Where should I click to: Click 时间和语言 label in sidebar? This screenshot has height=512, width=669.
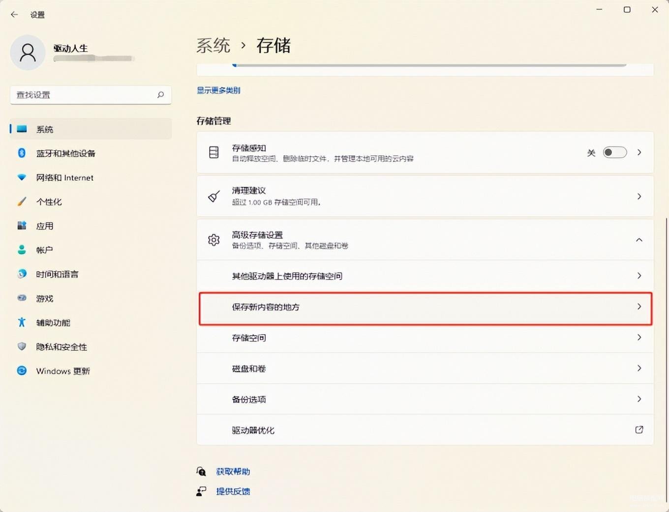click(57, 274)
